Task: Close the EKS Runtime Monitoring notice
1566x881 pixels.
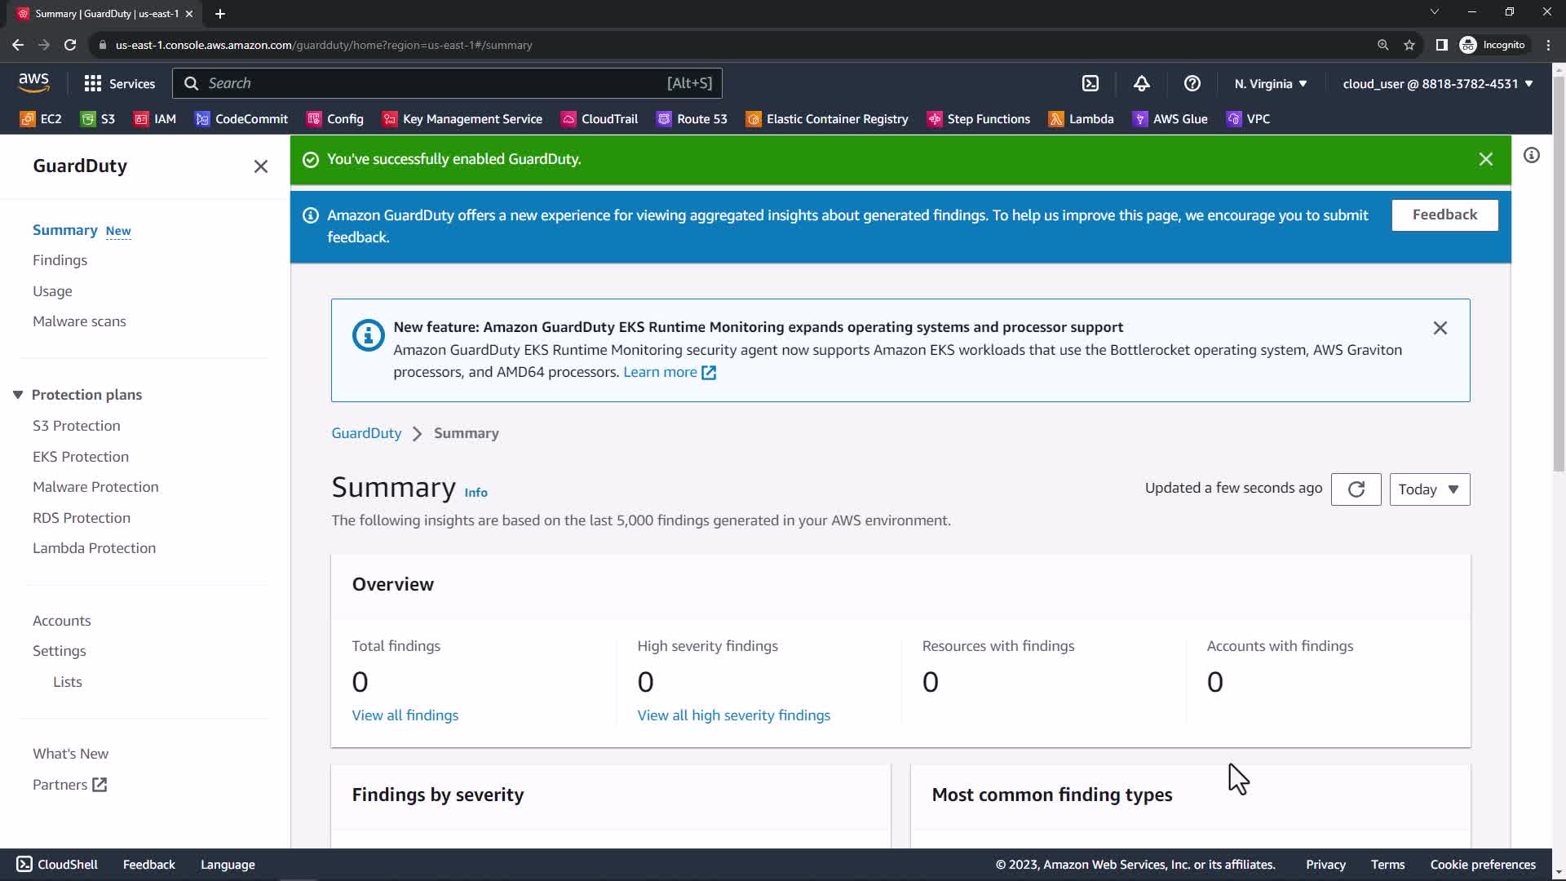Action: tap(1440, 328)
